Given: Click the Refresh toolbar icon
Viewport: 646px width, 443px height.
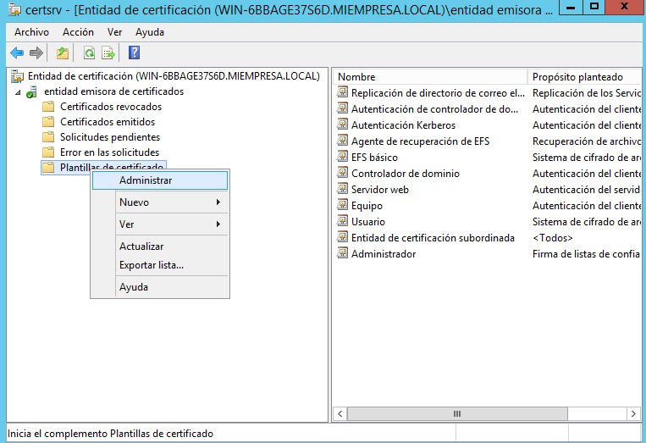Looking at the screenshot, I should pos(89,53).
